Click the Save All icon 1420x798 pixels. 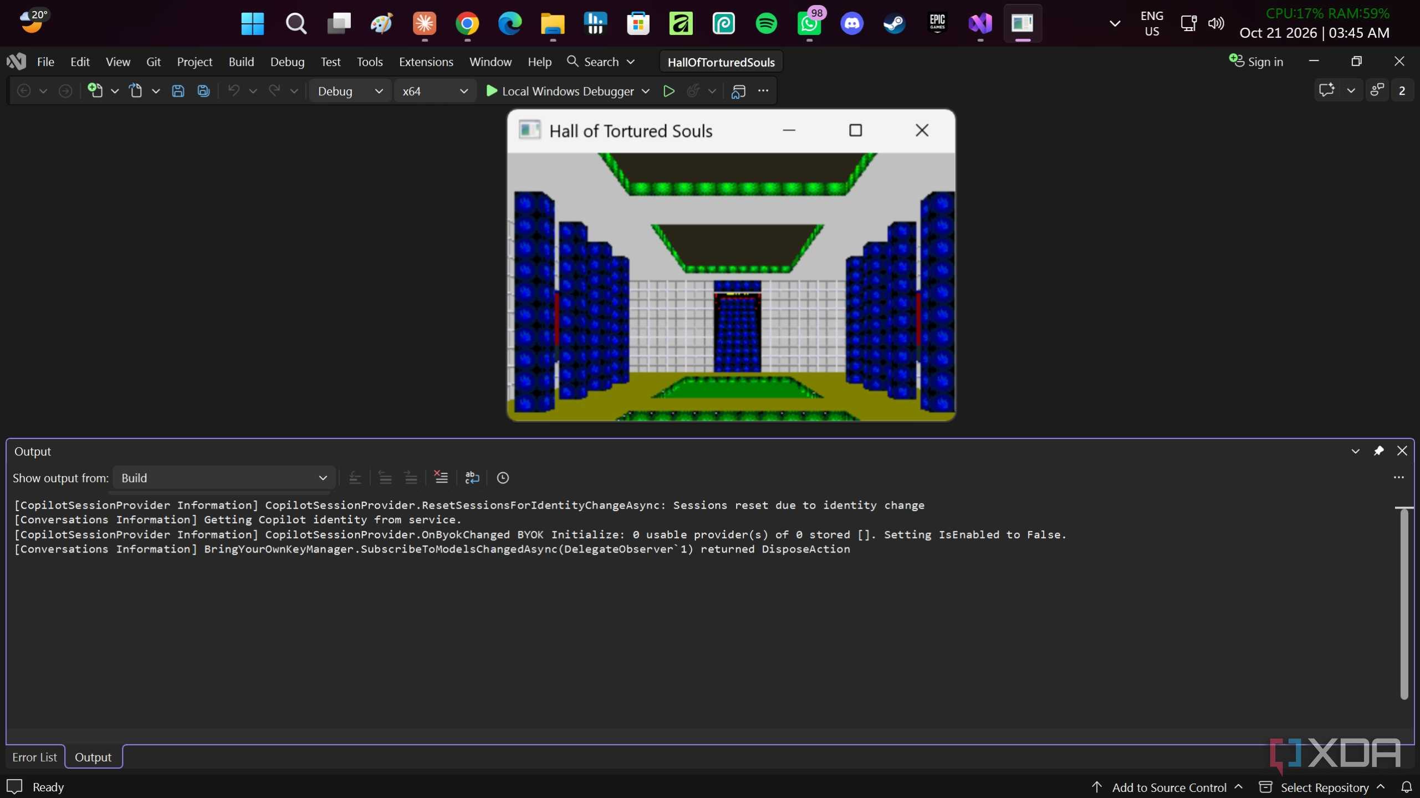(x=203, y=91)
